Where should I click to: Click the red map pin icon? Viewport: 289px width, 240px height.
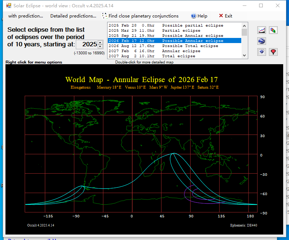point(273,52)
